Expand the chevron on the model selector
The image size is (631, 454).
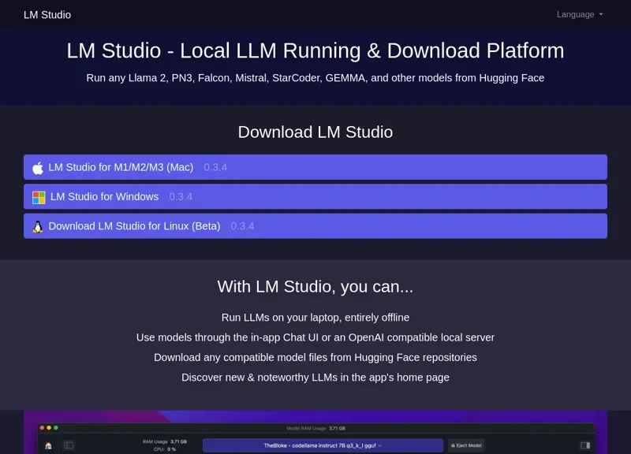380,445
